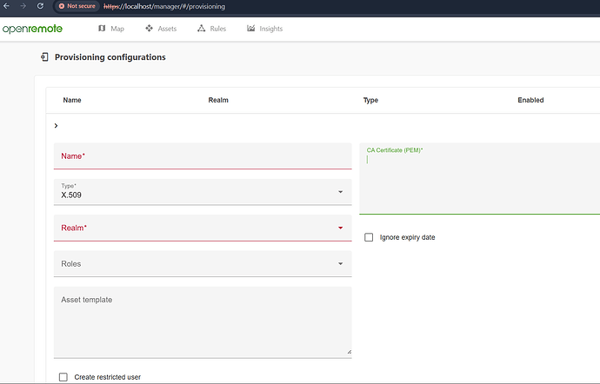The image size is (600, 384).
Task: Click the Not secure site badge
Action: [x=76, y=6]
